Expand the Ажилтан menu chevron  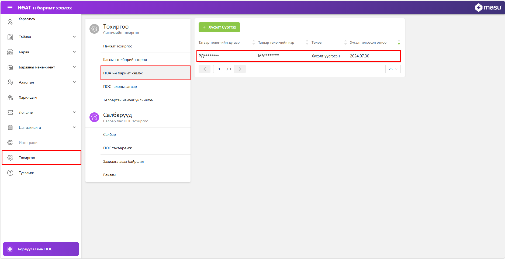coord(74,82)
